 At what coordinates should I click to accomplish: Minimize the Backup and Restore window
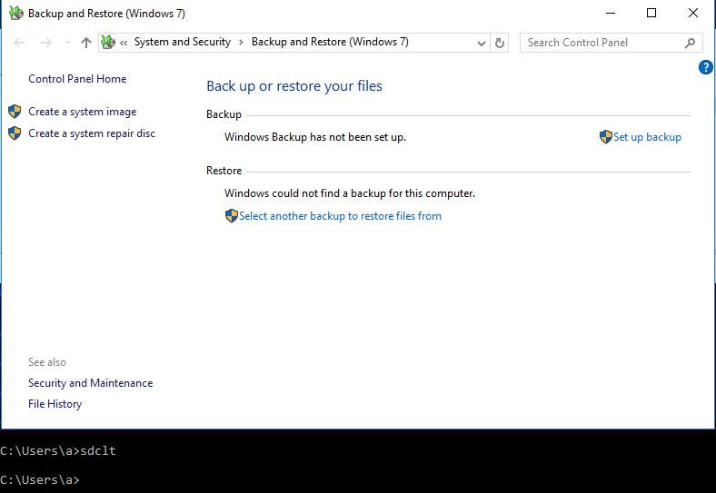pyautogui.click(x=611, y=14)
